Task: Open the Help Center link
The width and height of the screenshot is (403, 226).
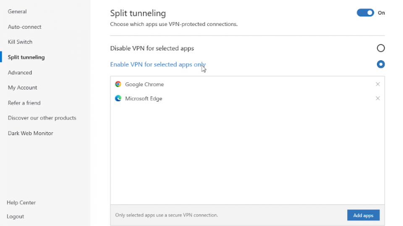Action: [21, 203]
